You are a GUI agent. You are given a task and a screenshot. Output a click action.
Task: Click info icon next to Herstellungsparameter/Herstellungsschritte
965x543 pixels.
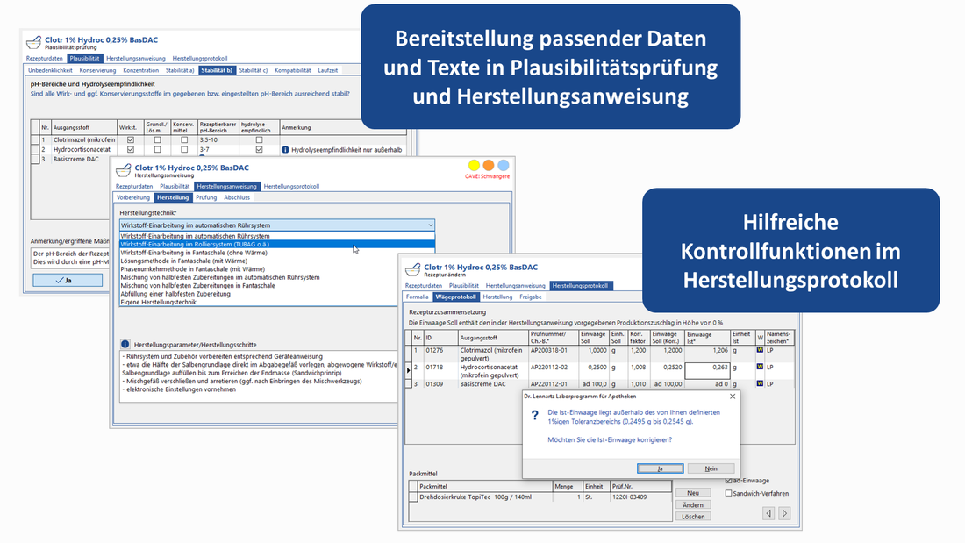pos(125,345)
